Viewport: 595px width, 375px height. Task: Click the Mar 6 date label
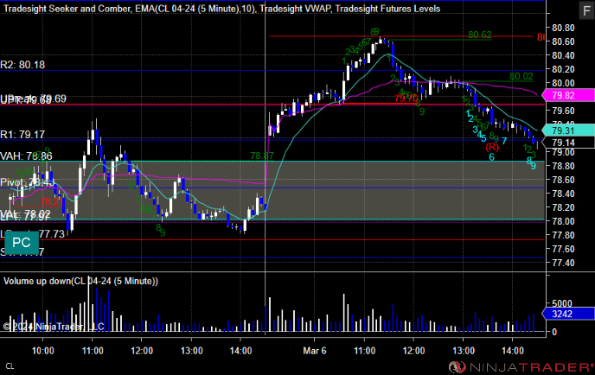click(314, 351)
